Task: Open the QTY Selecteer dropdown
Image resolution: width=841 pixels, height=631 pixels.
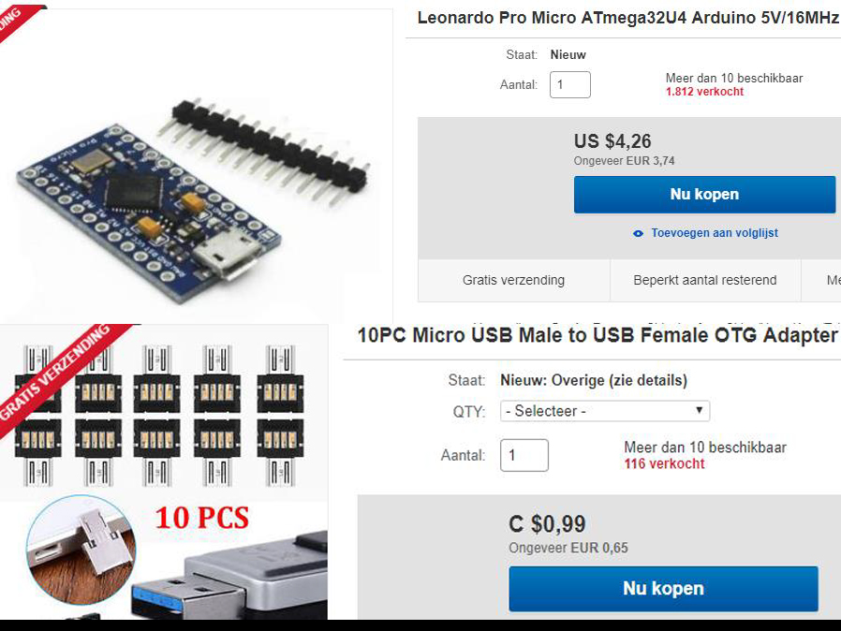Action: tap(604, 411)
